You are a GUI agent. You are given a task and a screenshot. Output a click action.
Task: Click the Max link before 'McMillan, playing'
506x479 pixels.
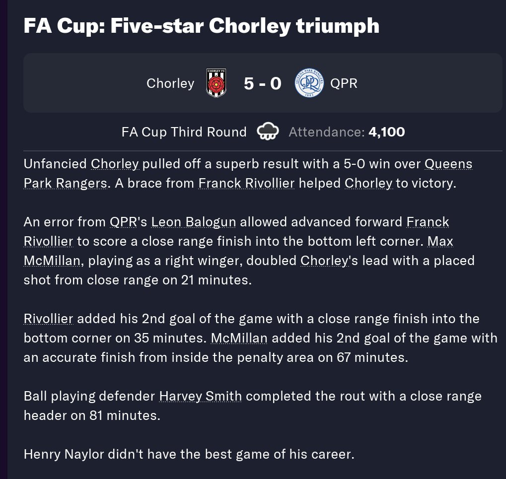click(440, 241)
